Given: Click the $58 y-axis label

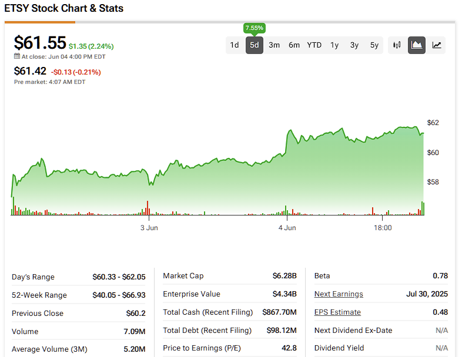Looking at the screenshot, I should tap(433, 182).
